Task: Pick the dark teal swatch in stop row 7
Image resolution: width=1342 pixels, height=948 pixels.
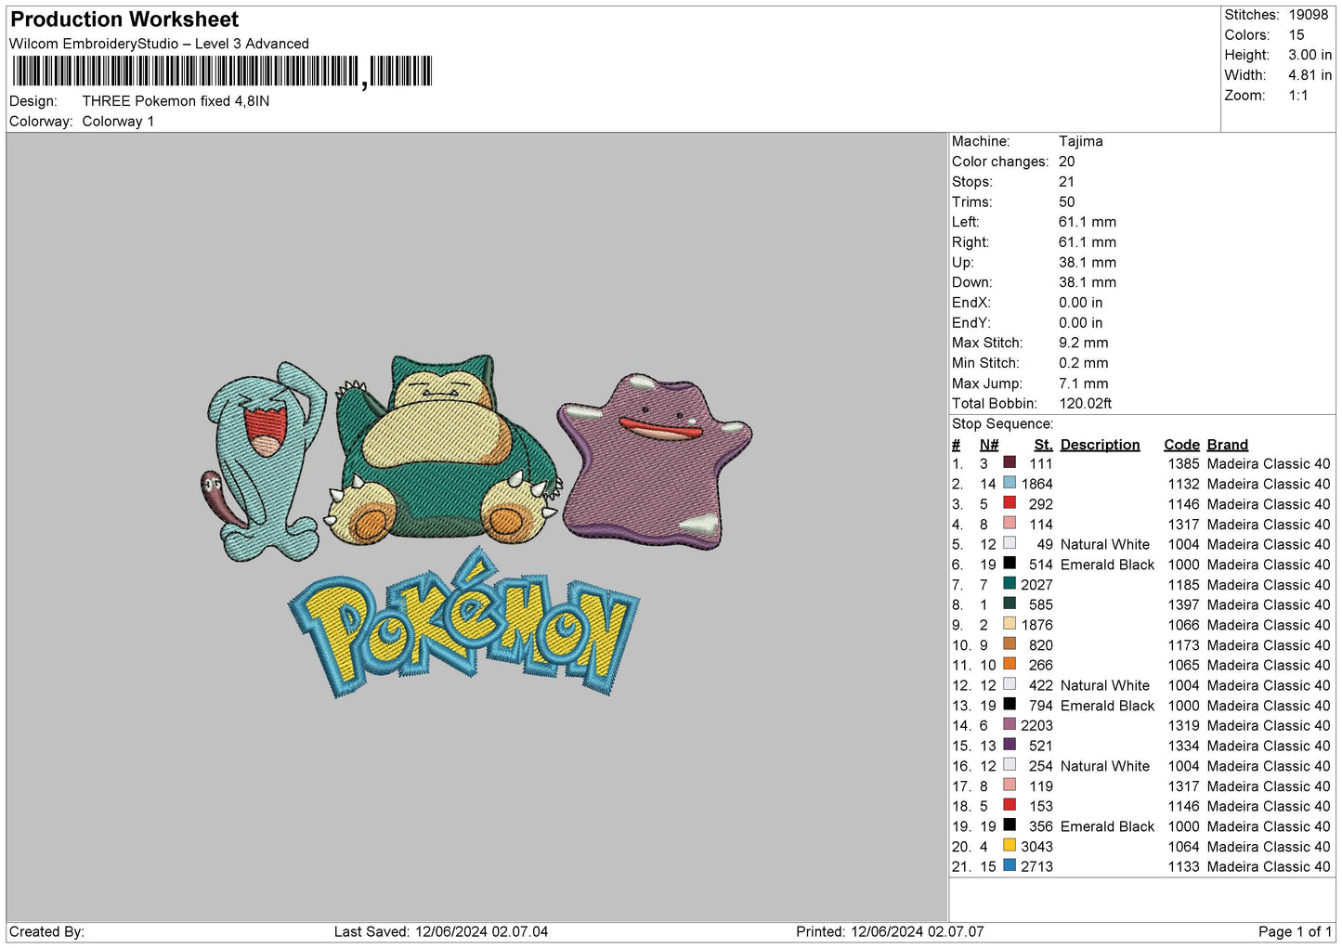Action: [x=1010, y=583]
